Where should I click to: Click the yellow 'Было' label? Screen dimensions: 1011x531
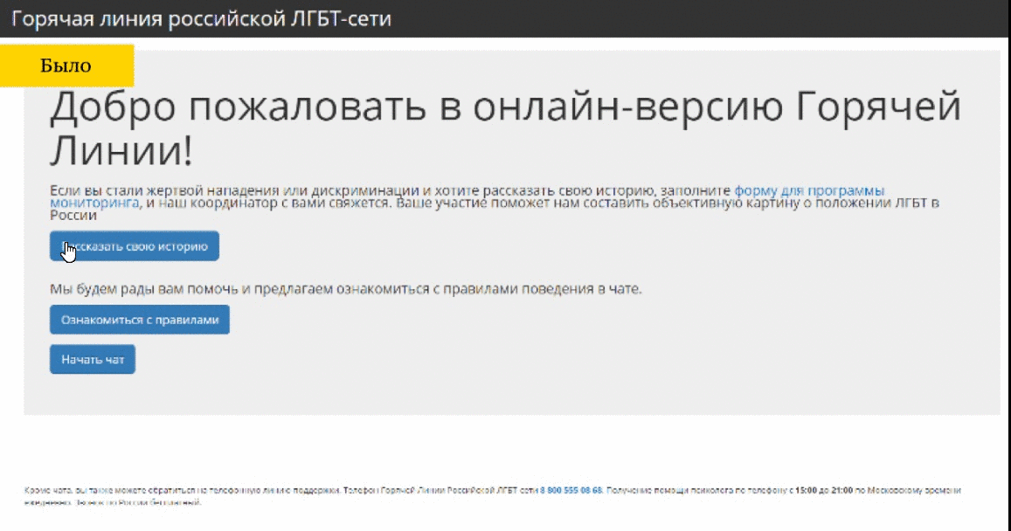pyautogui.click(x=66, y=66)
